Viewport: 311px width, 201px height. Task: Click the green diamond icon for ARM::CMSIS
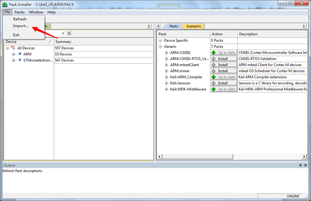click(x=214, y=53)
